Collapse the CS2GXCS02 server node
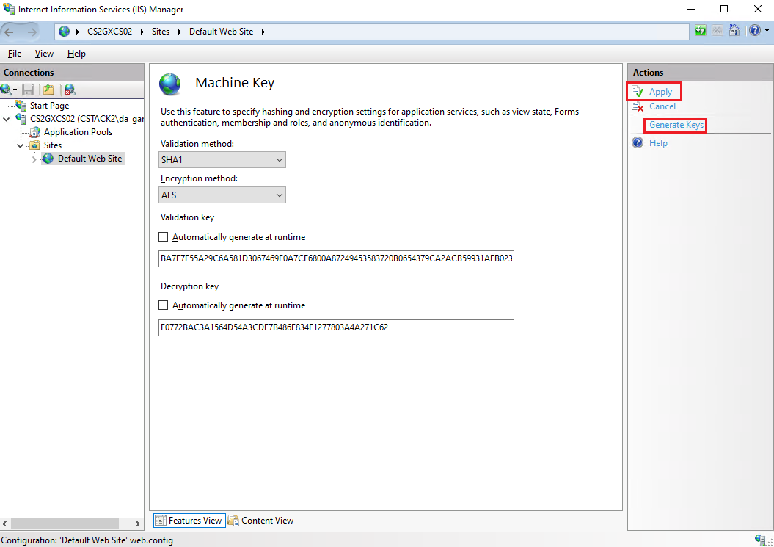 click(6, 119)
